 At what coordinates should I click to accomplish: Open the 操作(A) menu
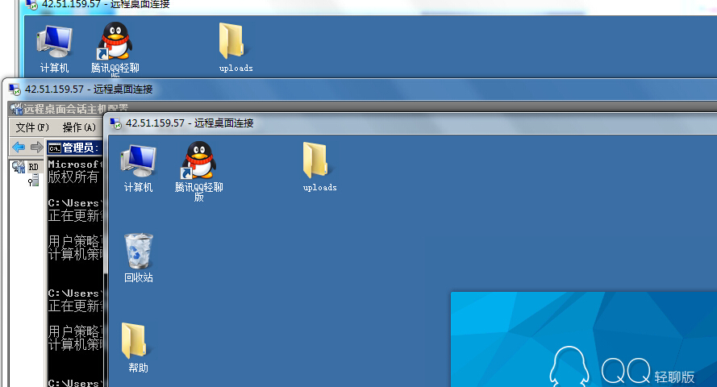coord(79,127)
